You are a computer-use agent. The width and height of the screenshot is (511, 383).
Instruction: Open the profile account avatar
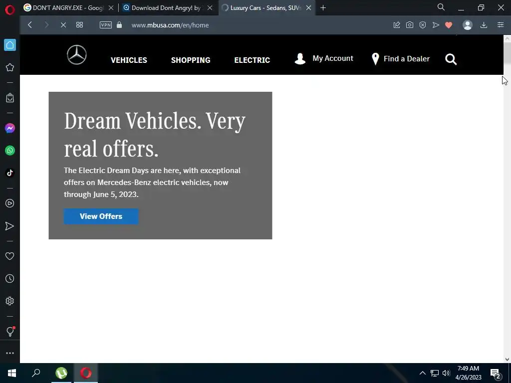[468, 25]
